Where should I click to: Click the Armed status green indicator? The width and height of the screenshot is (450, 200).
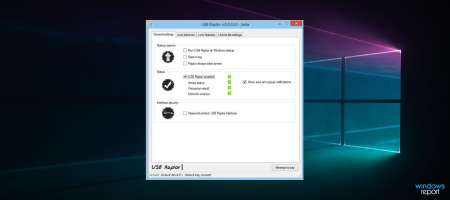coord(229,82)
